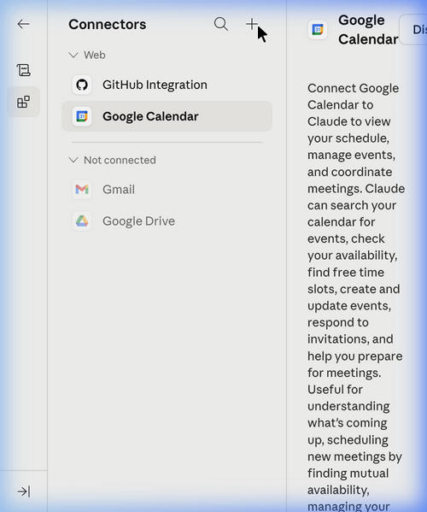The image size is (427, 512).
Task: Click the Google Calendar description paragraph
Action: (356, 297)
